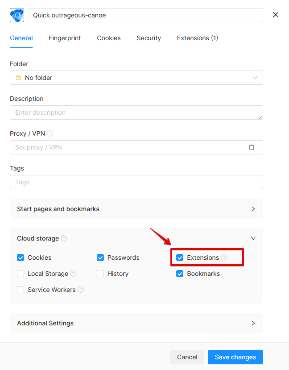Click the Save changes button
Viewport: 289px width, 370px height.
235,357
